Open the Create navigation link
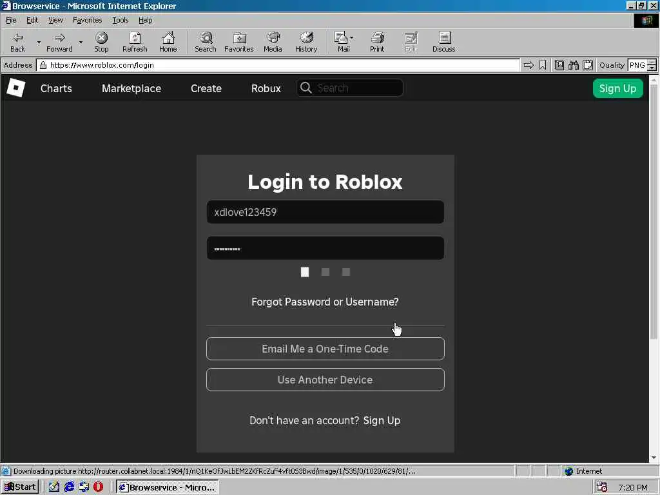Image resolution: width=660 pixels, height=495 pixels. (206, 88)
